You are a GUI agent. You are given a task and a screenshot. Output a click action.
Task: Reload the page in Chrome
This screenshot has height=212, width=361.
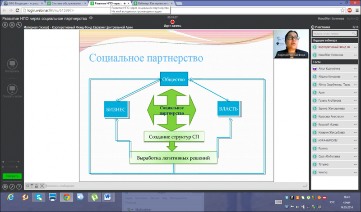tap(17, 10)
